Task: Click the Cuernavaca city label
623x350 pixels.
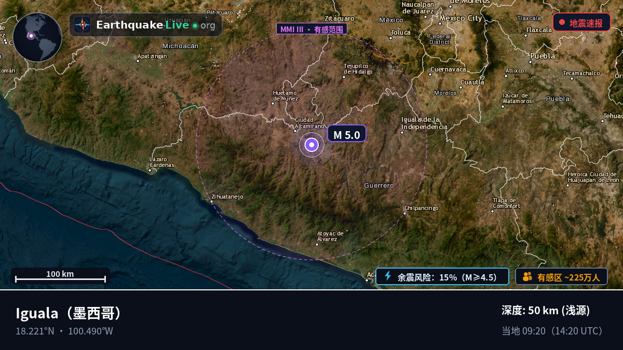Action: [x=448, y=69]
